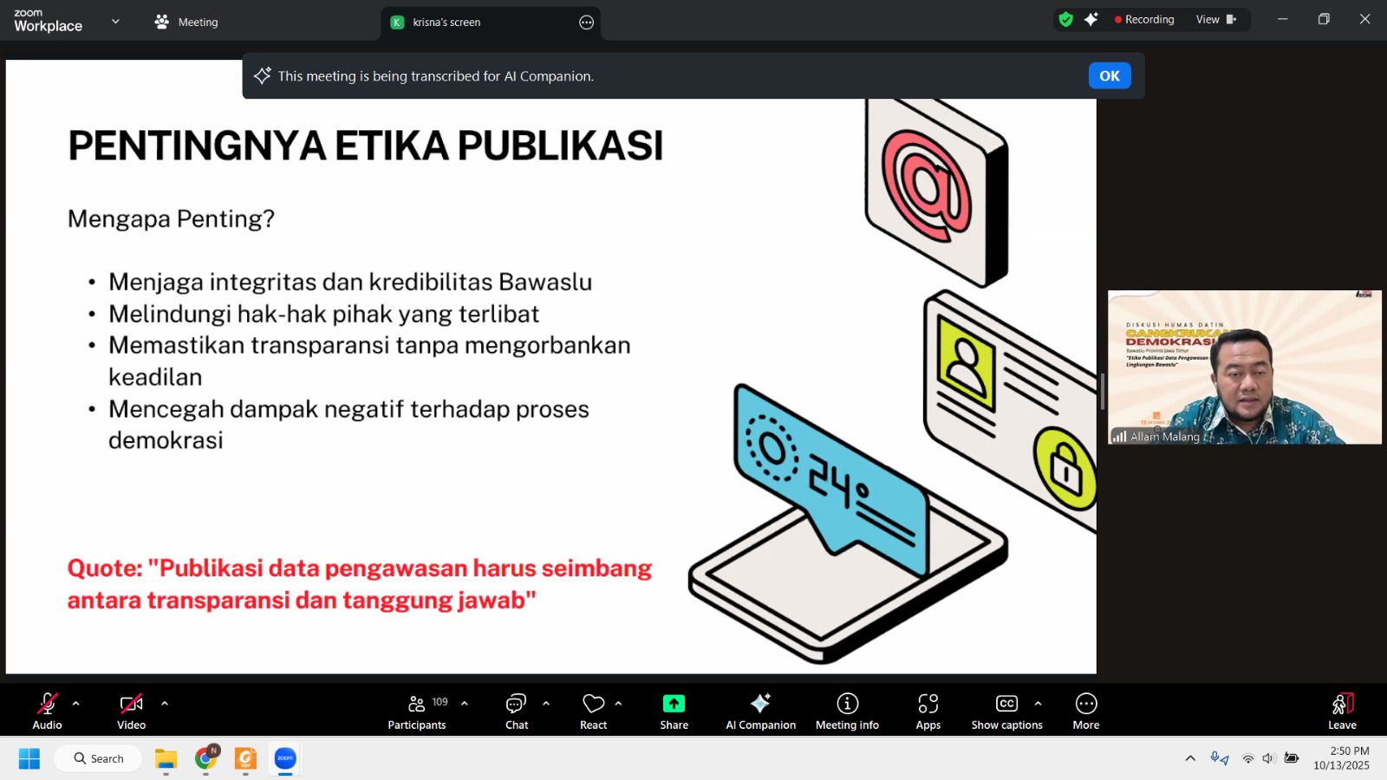1387x780 pixels.
Task: Select the Meeting tab
Action: 187,23
